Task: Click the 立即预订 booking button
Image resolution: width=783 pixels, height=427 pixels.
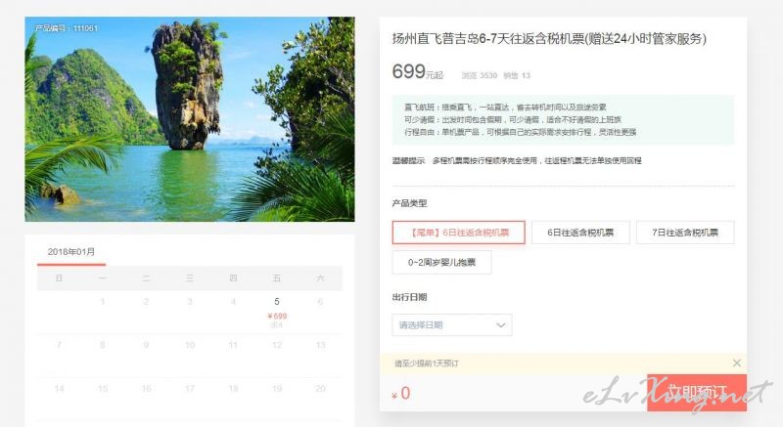Action: pos(697,393)
